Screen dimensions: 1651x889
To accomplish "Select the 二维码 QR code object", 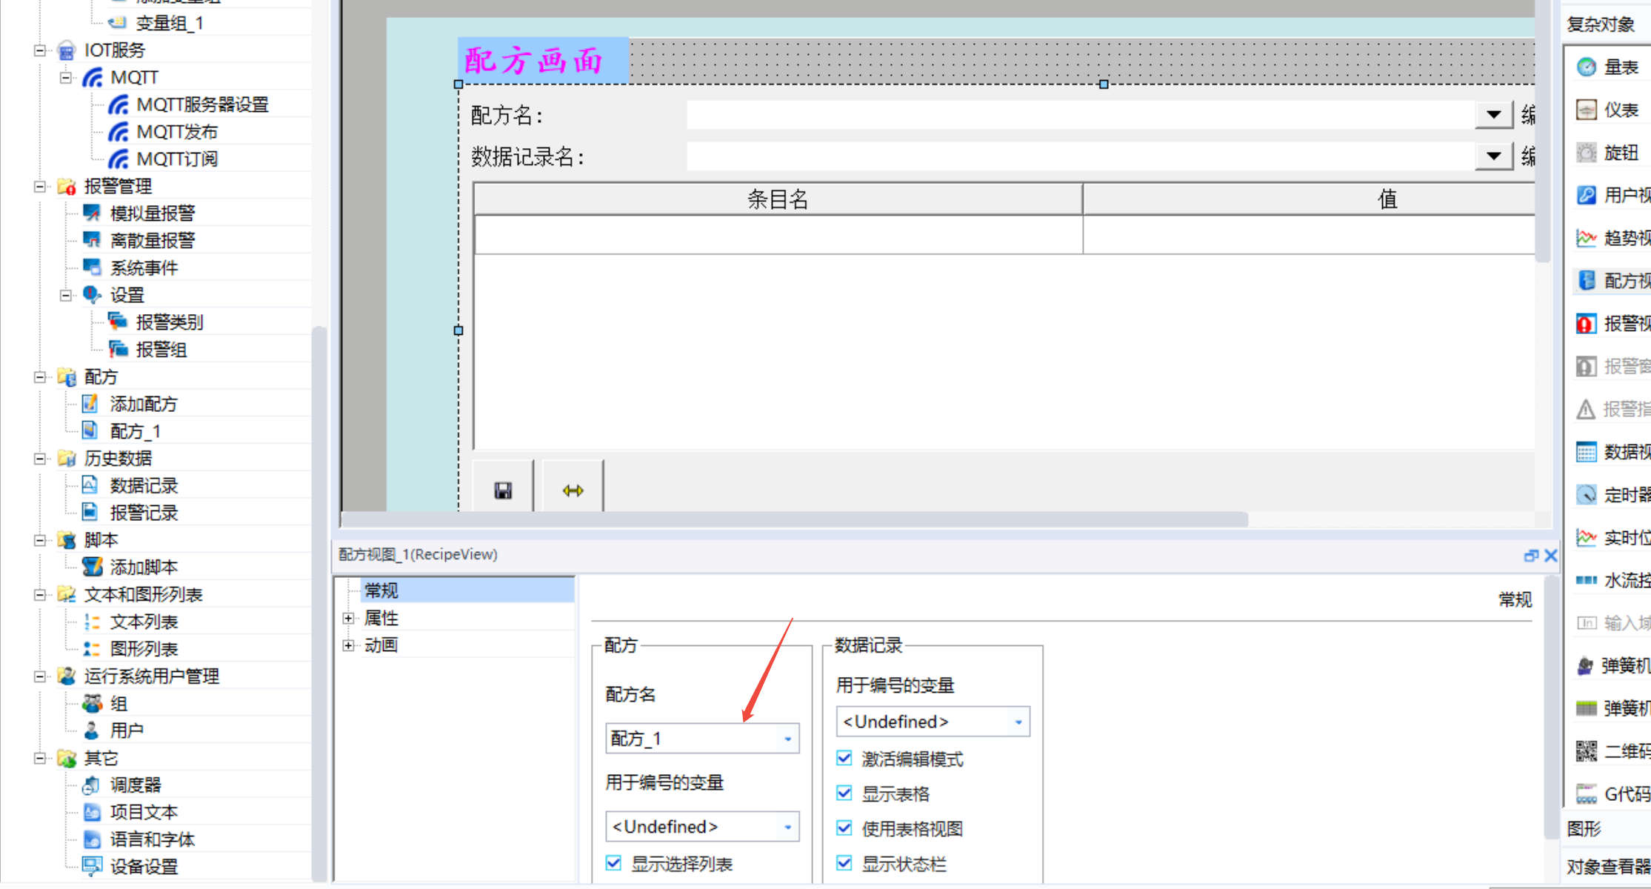I will point(1613,752).
